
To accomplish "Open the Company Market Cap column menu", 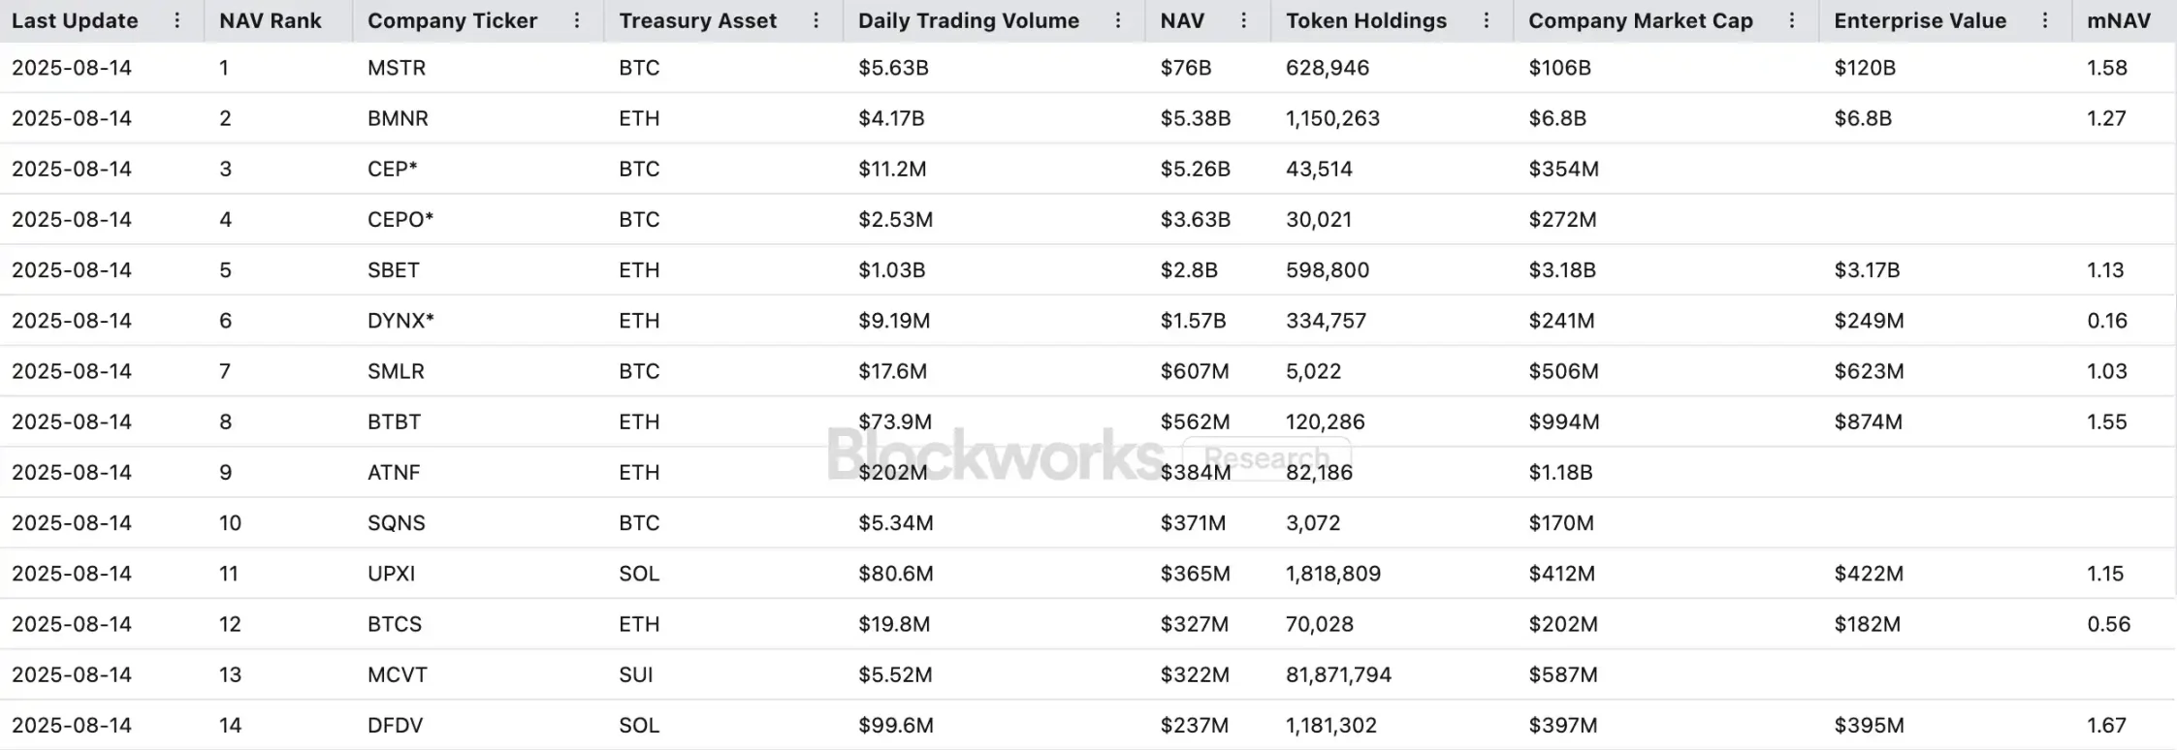I will click(x=1792, y=20).
